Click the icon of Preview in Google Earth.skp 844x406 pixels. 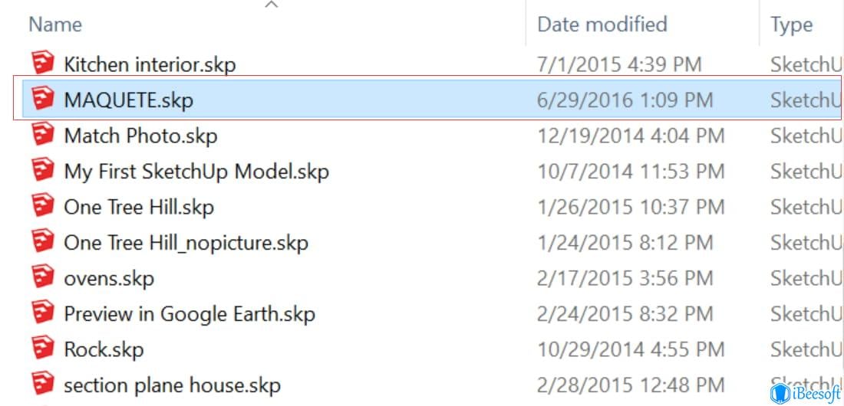pos(42,312)
